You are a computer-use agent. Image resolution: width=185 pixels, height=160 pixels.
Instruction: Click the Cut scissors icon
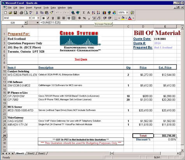point(37,12)
